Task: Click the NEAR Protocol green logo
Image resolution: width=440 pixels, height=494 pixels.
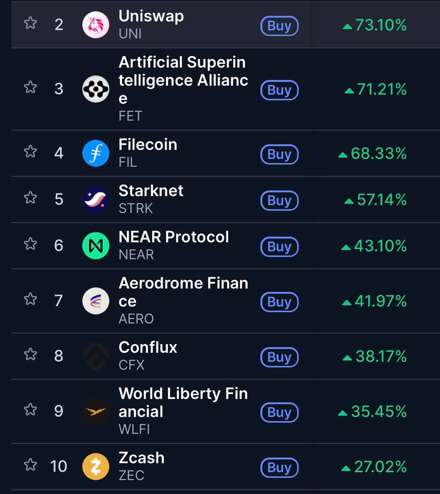Action: point(96,246)
